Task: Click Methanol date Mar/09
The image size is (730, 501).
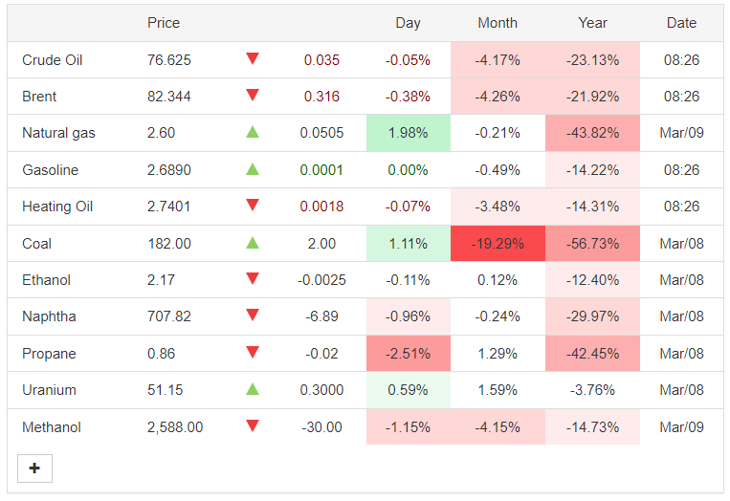Action: 681,427
